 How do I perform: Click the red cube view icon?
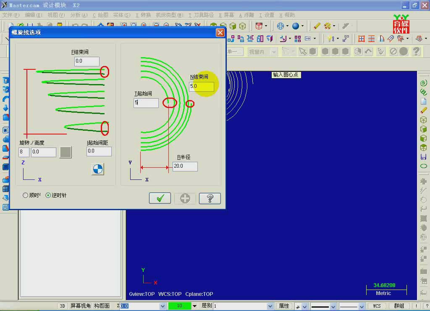(259, 26)
